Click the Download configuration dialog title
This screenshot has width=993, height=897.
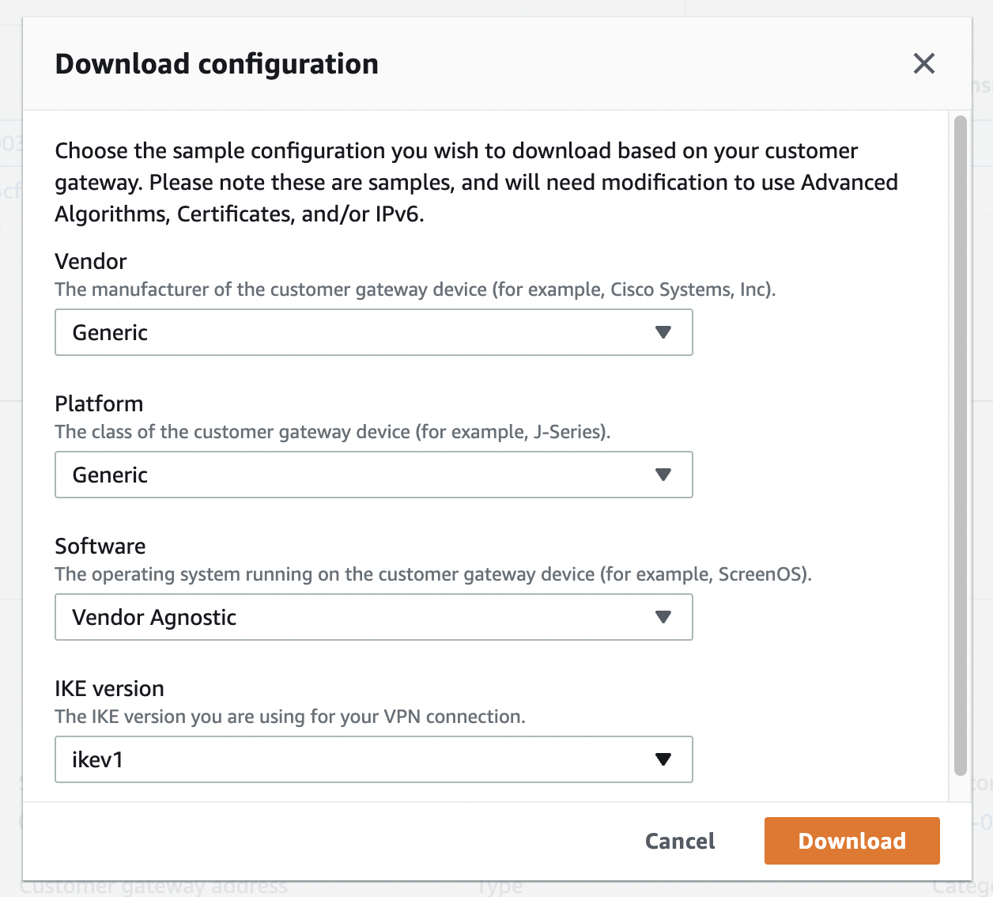click(x=217, y=64)
